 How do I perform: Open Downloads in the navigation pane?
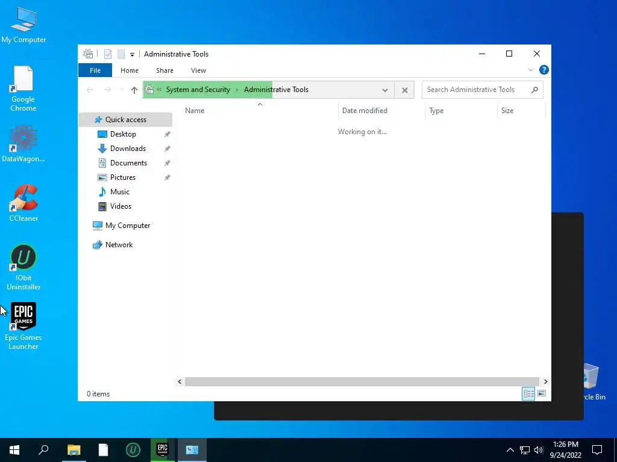tap(128, 149)
